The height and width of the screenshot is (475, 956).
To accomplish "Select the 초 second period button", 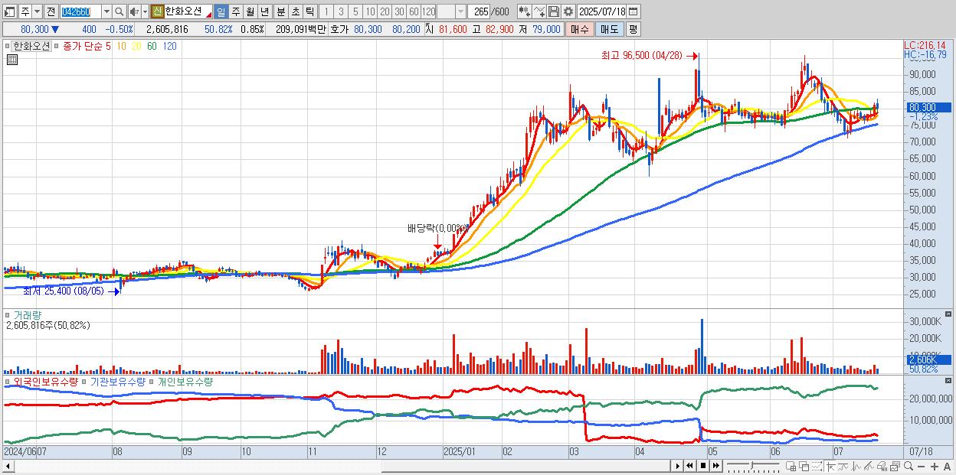I will pos(295,11).
